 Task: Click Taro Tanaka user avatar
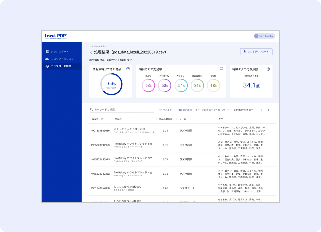pos(256,36)
